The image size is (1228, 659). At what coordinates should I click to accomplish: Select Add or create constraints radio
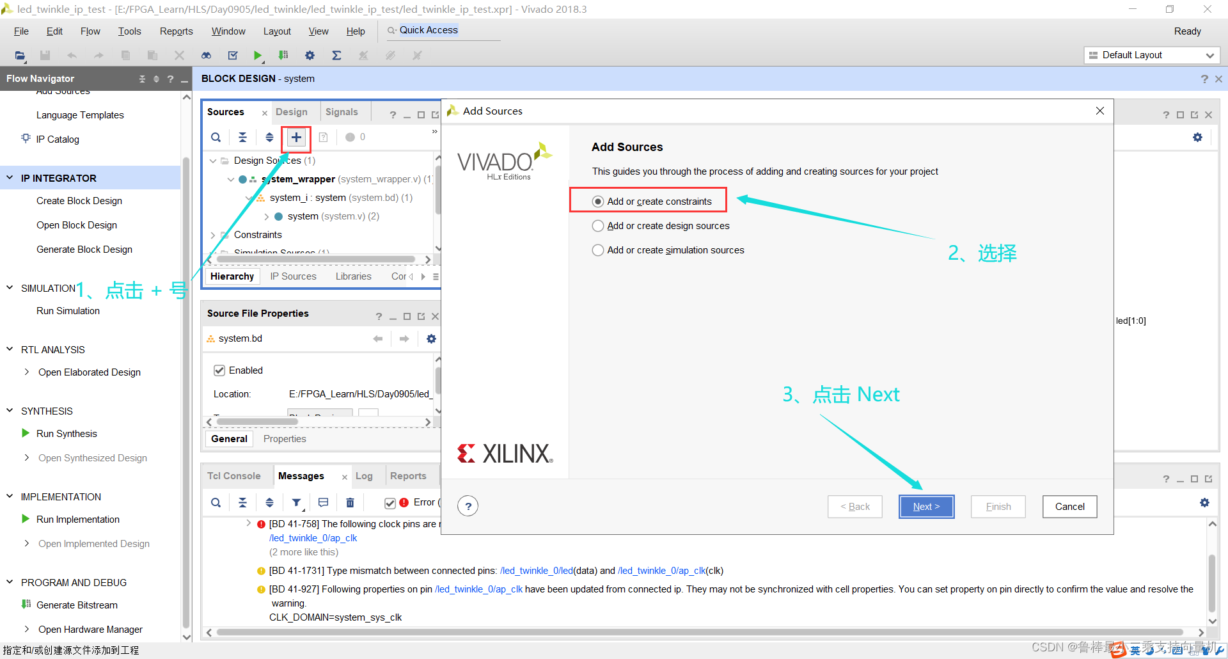597,202
